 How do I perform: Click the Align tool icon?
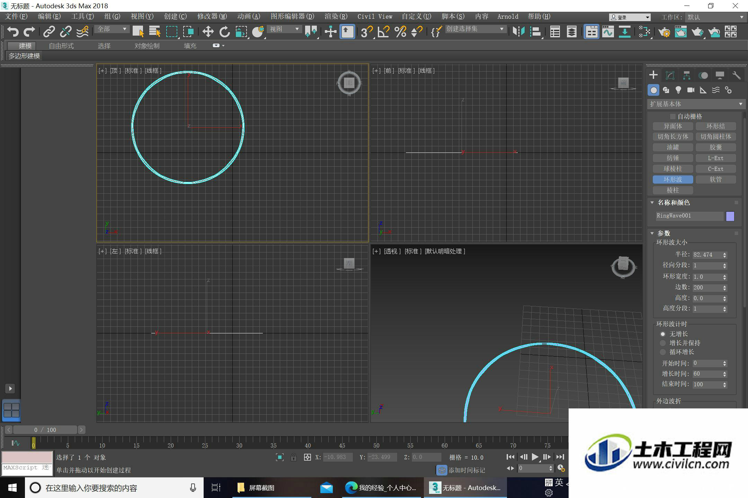pos(535,32)
